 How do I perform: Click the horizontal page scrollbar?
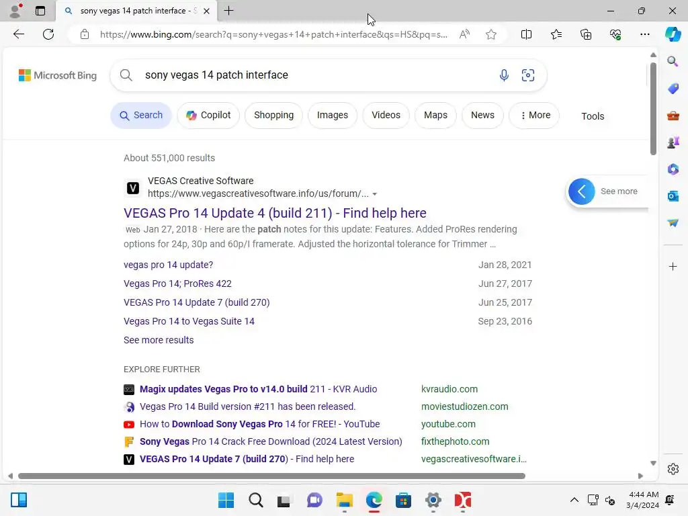click(271, 476)
